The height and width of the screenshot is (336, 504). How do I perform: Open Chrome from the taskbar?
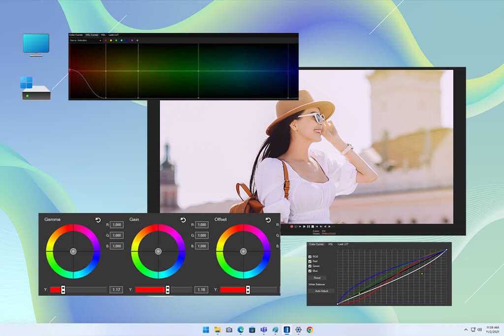click(310, 330)
